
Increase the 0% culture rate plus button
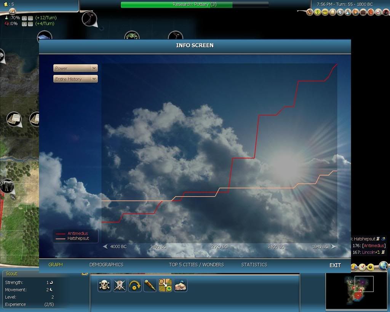[x=24, y=24]
